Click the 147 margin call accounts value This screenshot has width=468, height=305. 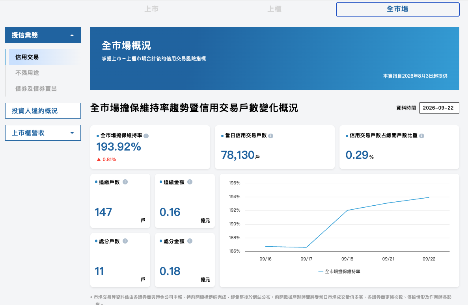click(103, 212)
